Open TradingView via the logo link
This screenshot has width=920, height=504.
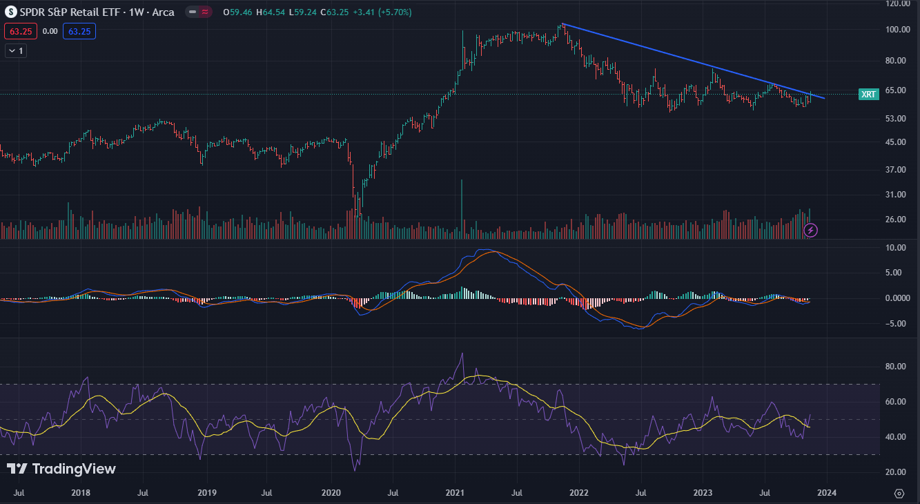[61, 469]
